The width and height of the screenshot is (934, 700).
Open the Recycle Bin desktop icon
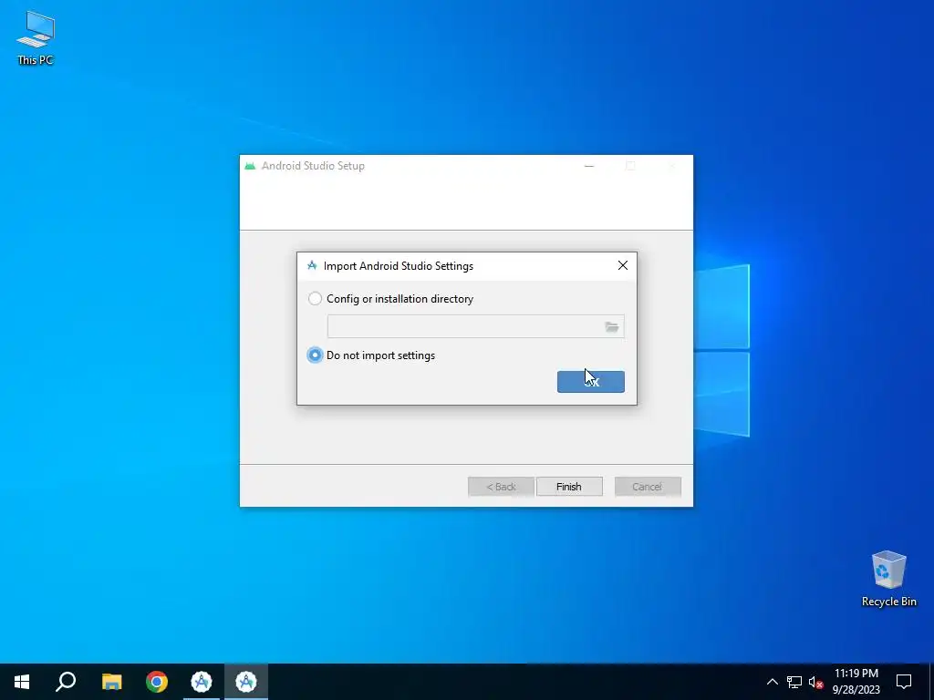888,579
